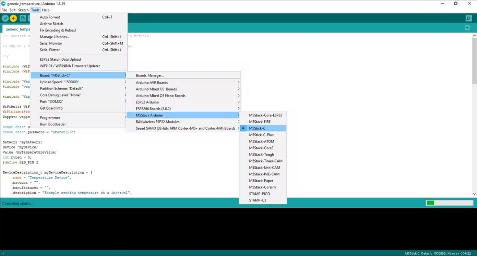Click the Verify (checkmark) toolbar icon
This screenshot has width=477, height=256.
(x=5, y=18)
